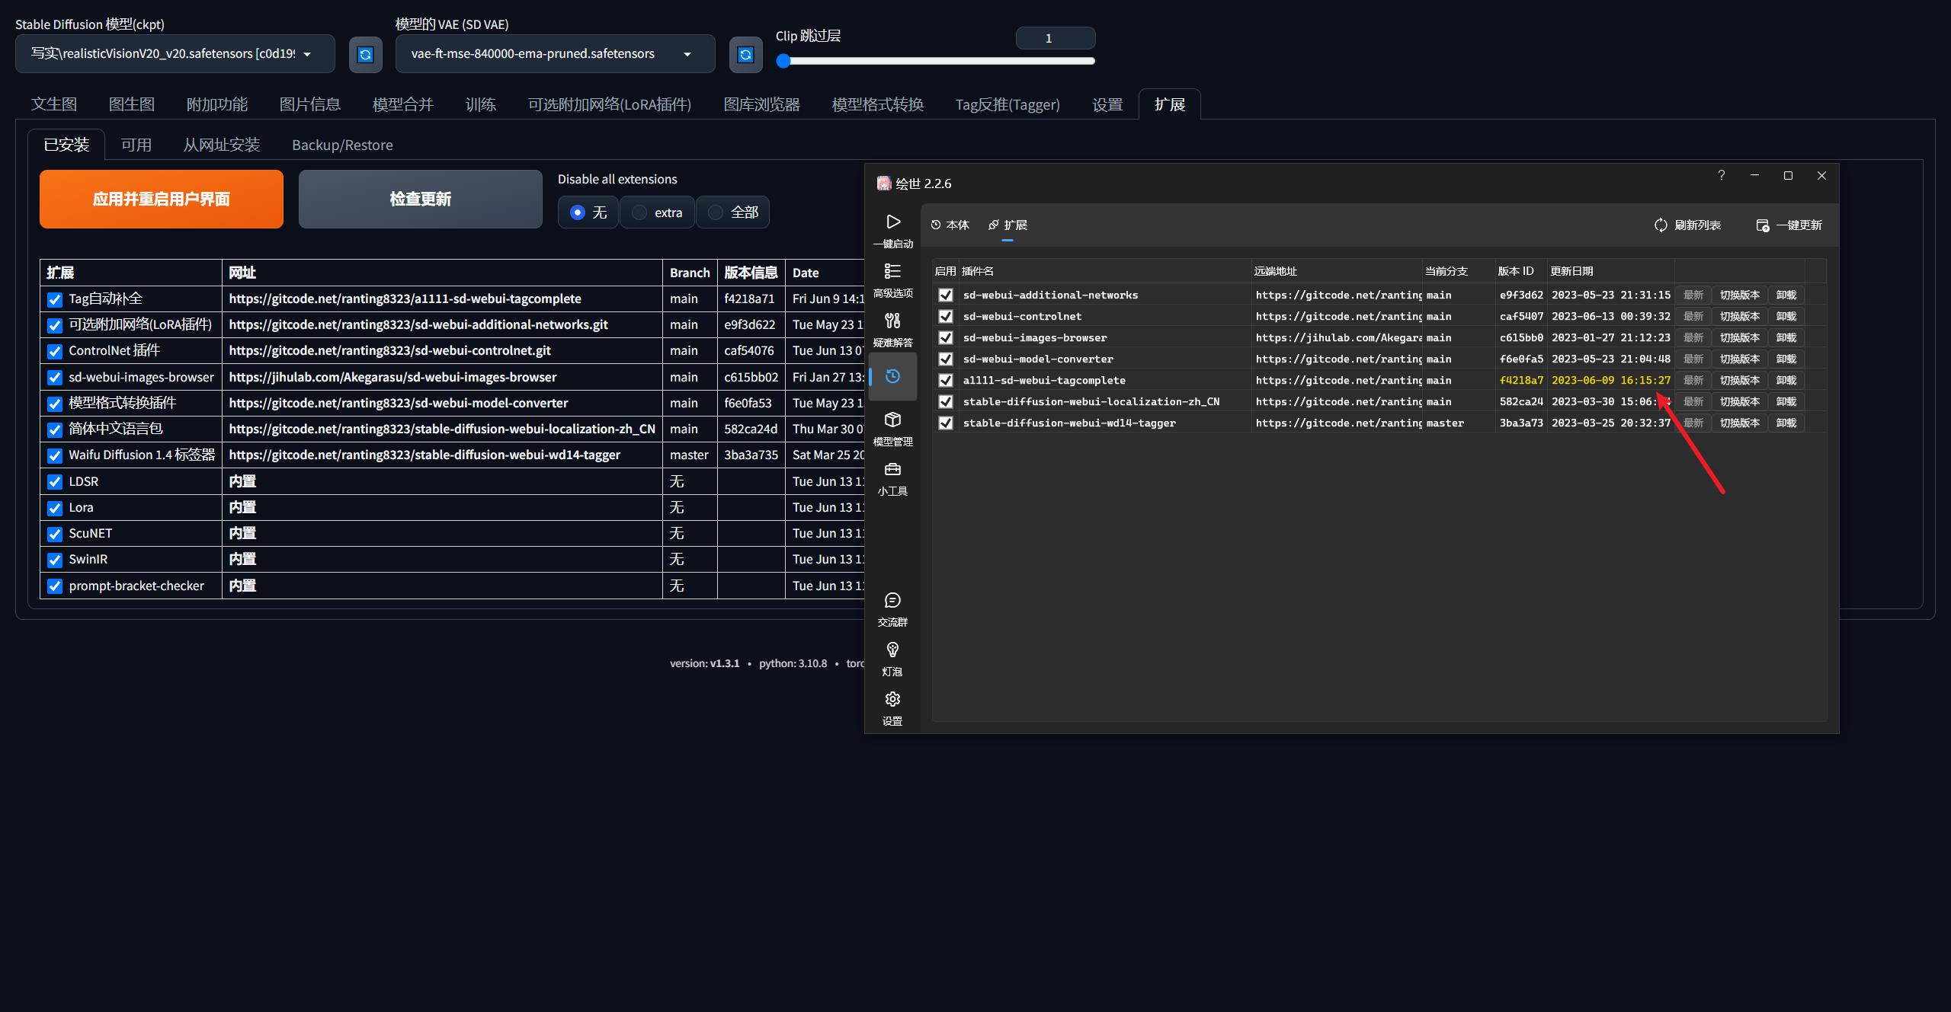Open the 小工具 toolbox icon

(x=892, y=470)
